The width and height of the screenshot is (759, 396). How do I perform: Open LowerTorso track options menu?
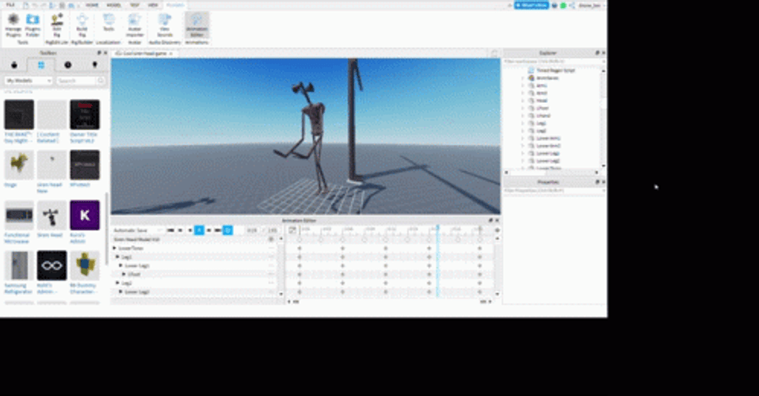click(271, 248)
